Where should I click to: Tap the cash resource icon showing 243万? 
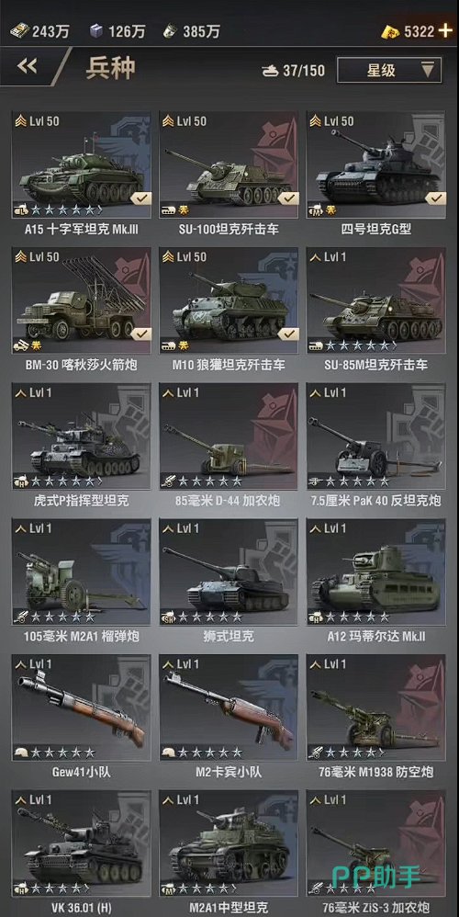tap(19, 31)
